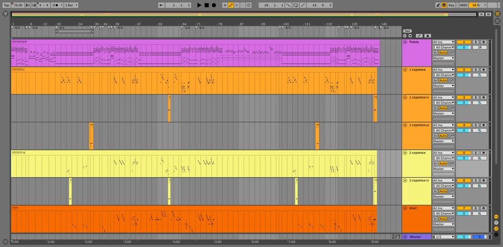Tap tempo using the Tap button
Image resolution: width=503 pixels, height=247 pixels.
[x=6, y=5]
